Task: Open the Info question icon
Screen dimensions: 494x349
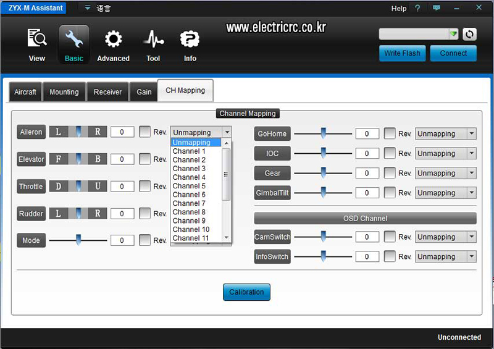Action: click(190, 39)
